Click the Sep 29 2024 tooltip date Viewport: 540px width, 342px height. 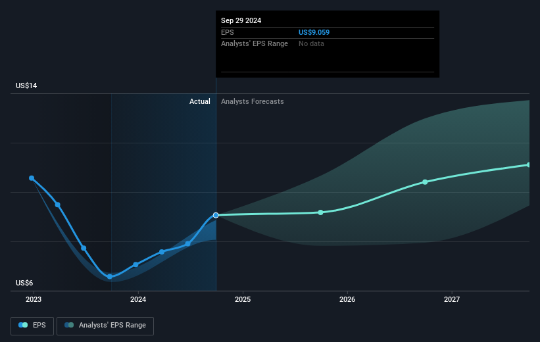241,20
